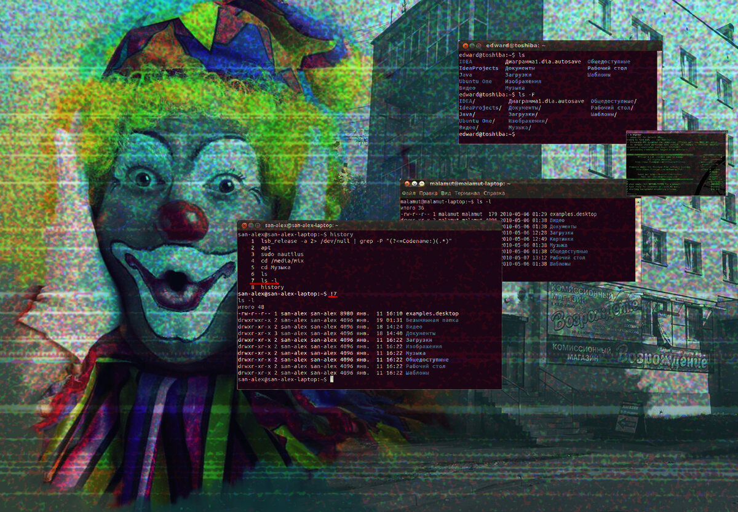Open the Терминал menu in malamut terminal
Image resolution: width=738 pixels, height=512 pixels.
tap(467, 194)
